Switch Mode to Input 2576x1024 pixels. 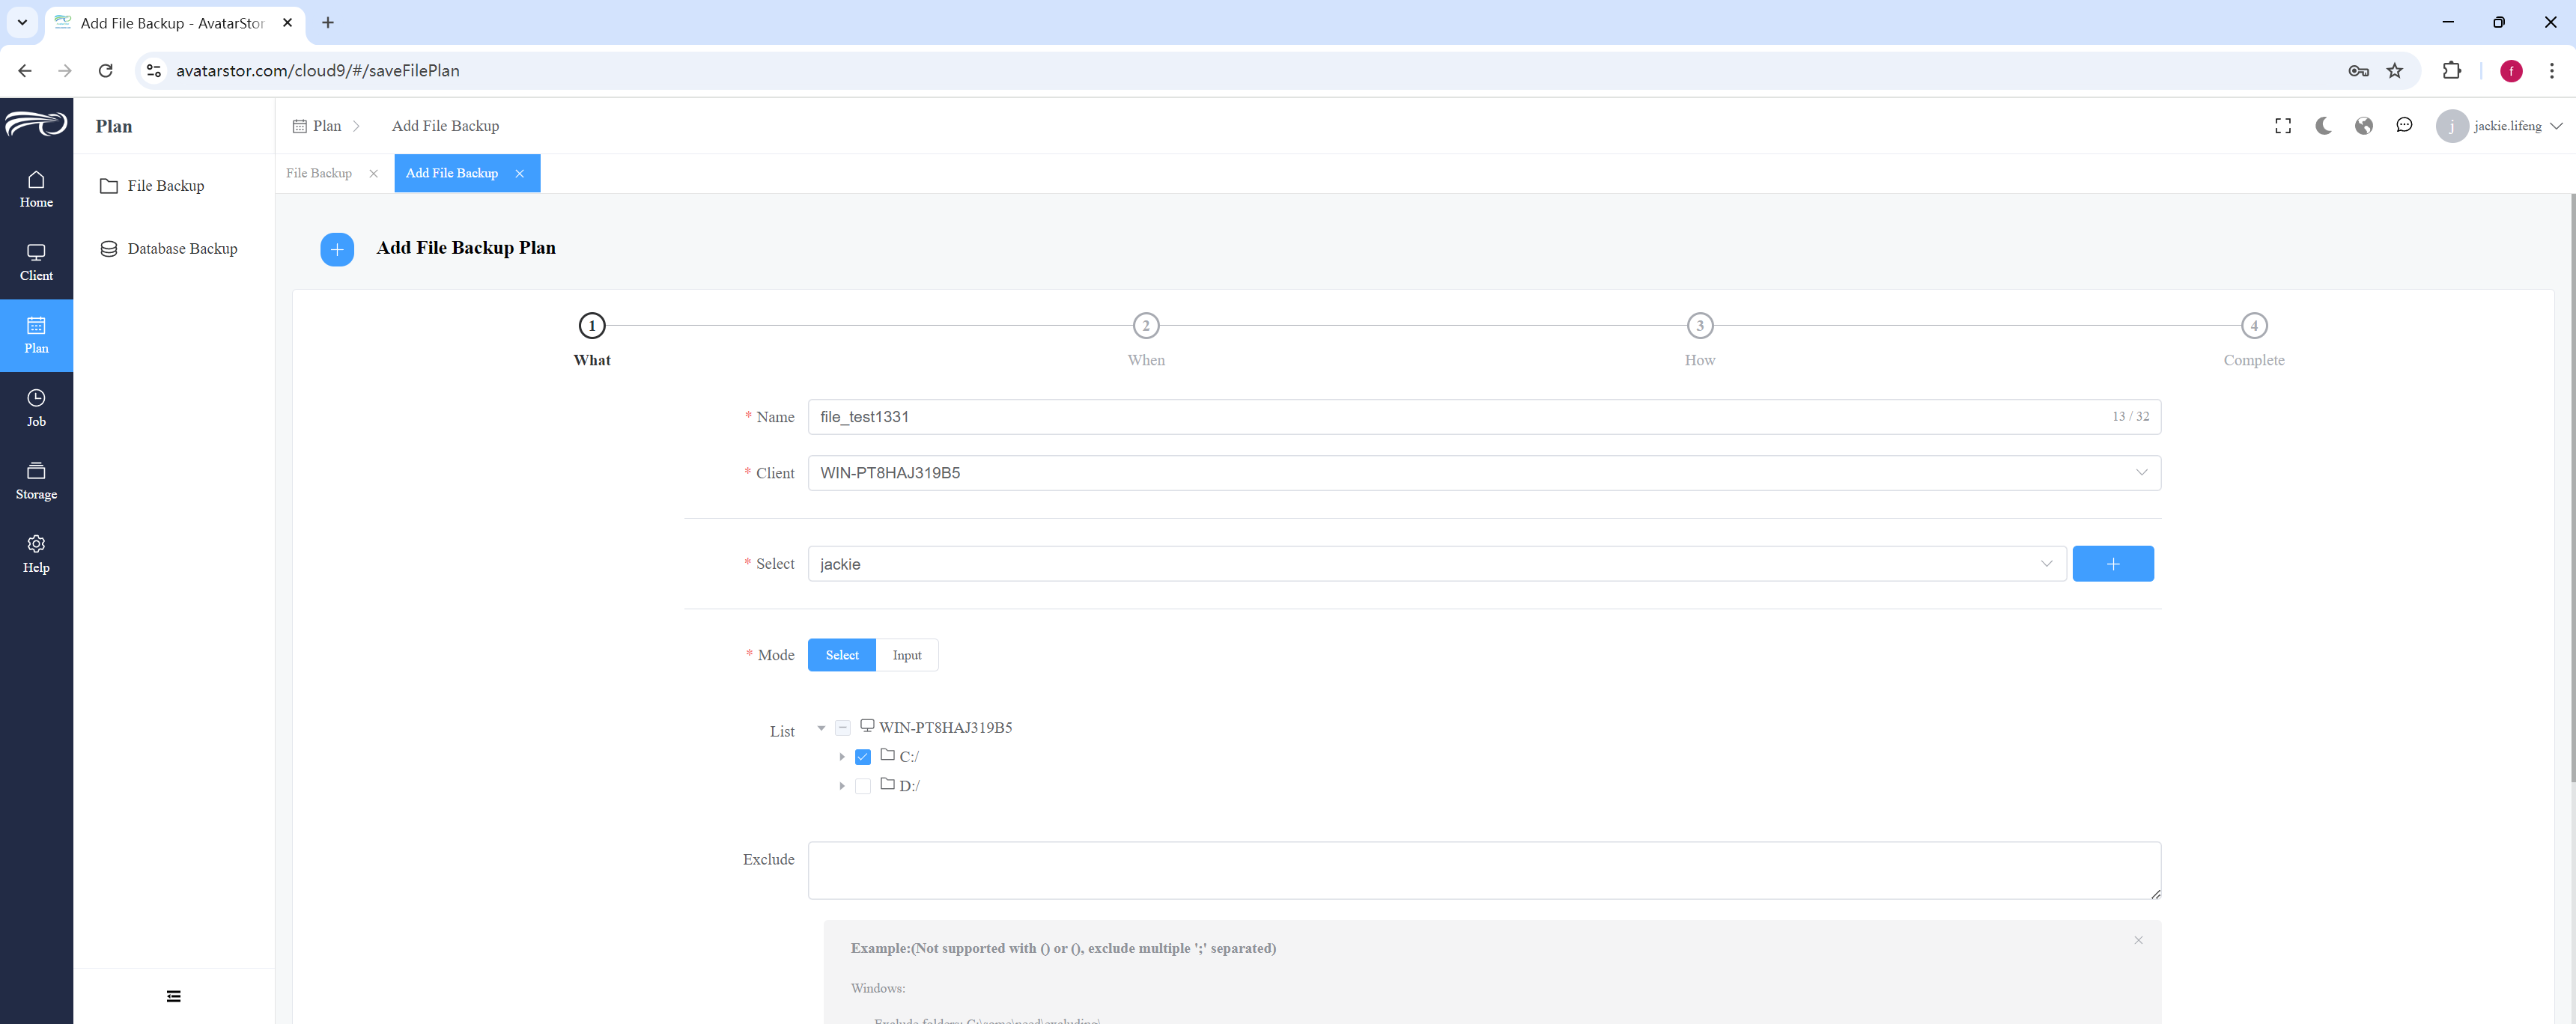click(x=907, y=655)
